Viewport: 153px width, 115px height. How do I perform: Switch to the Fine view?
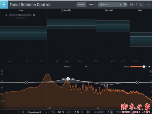click(91, 5)
